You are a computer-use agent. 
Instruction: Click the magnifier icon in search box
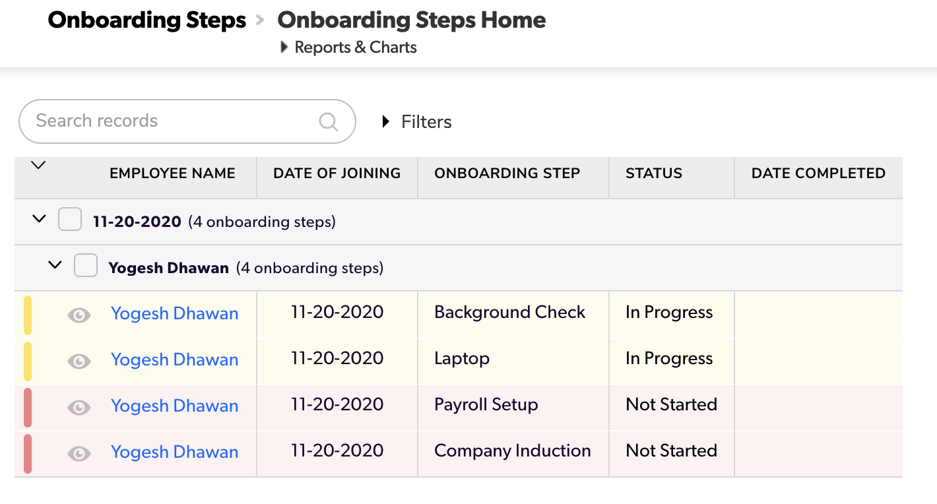(328, 121)
